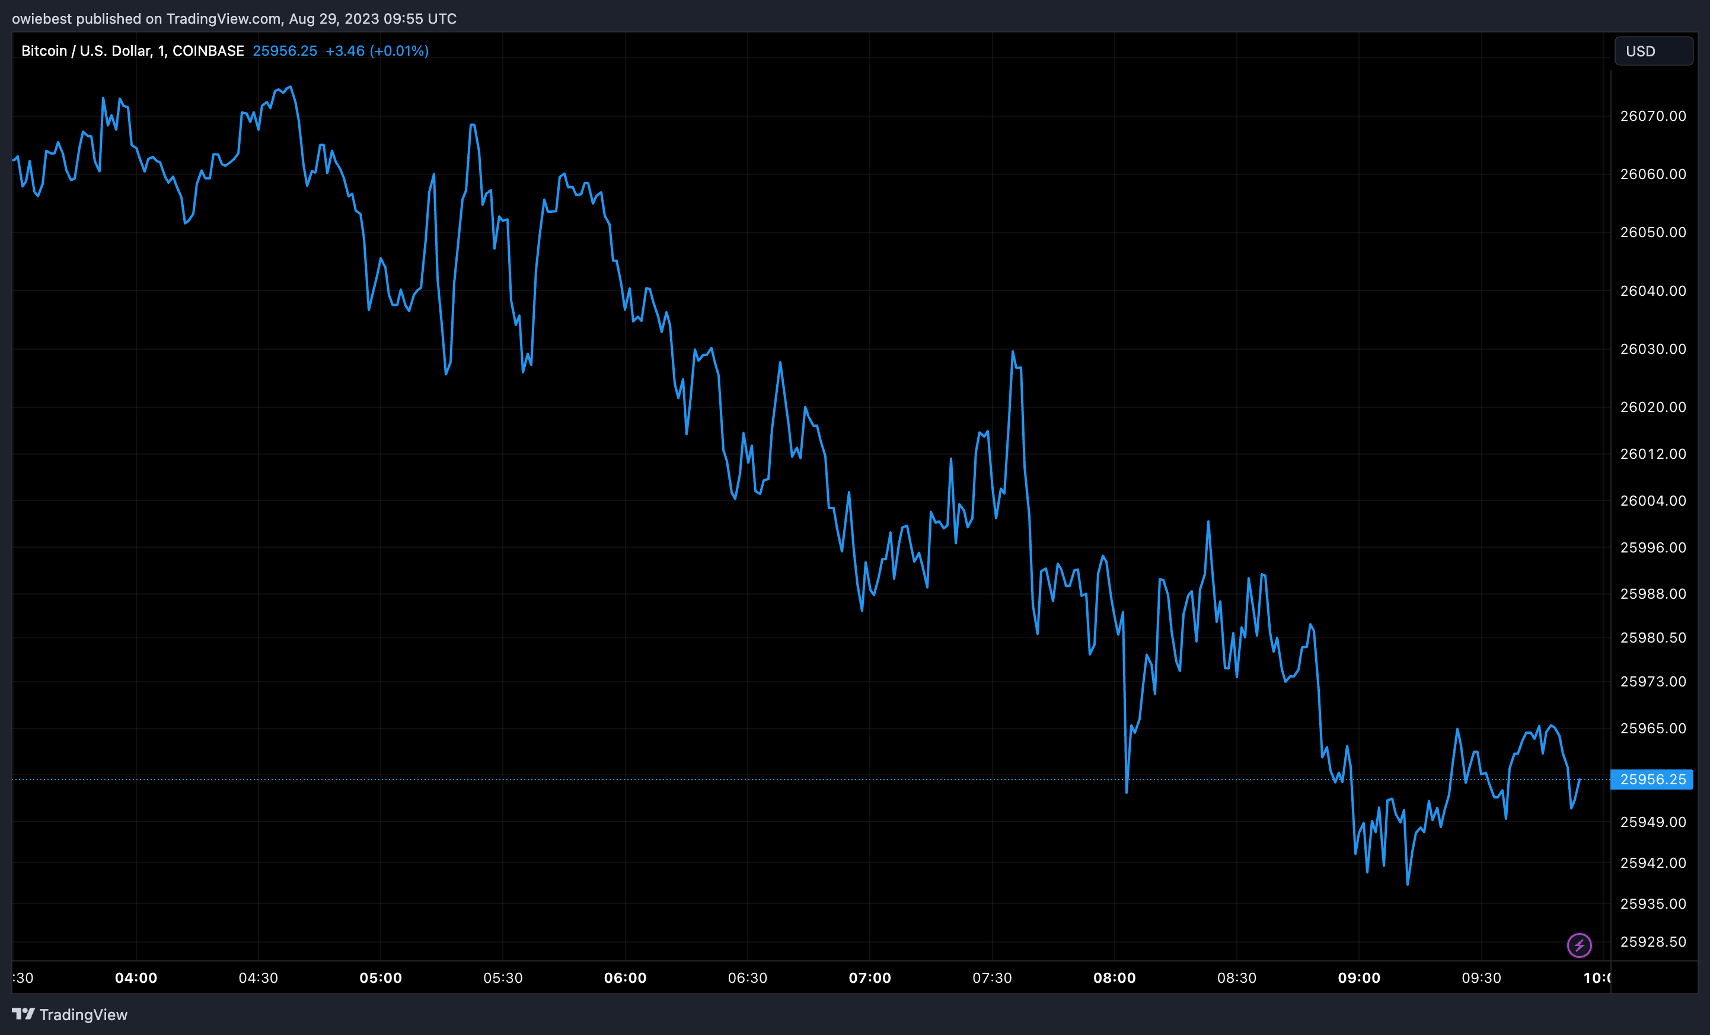The height and width of the screenshot is (1035, 1710).
Task: Click the 09:30 time axis label
Action: 1482,978
